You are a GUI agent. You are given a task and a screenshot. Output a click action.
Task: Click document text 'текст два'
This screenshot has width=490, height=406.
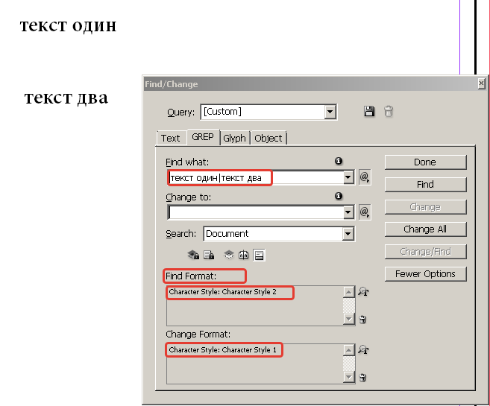pyautogui.click(x=66, y=98)
